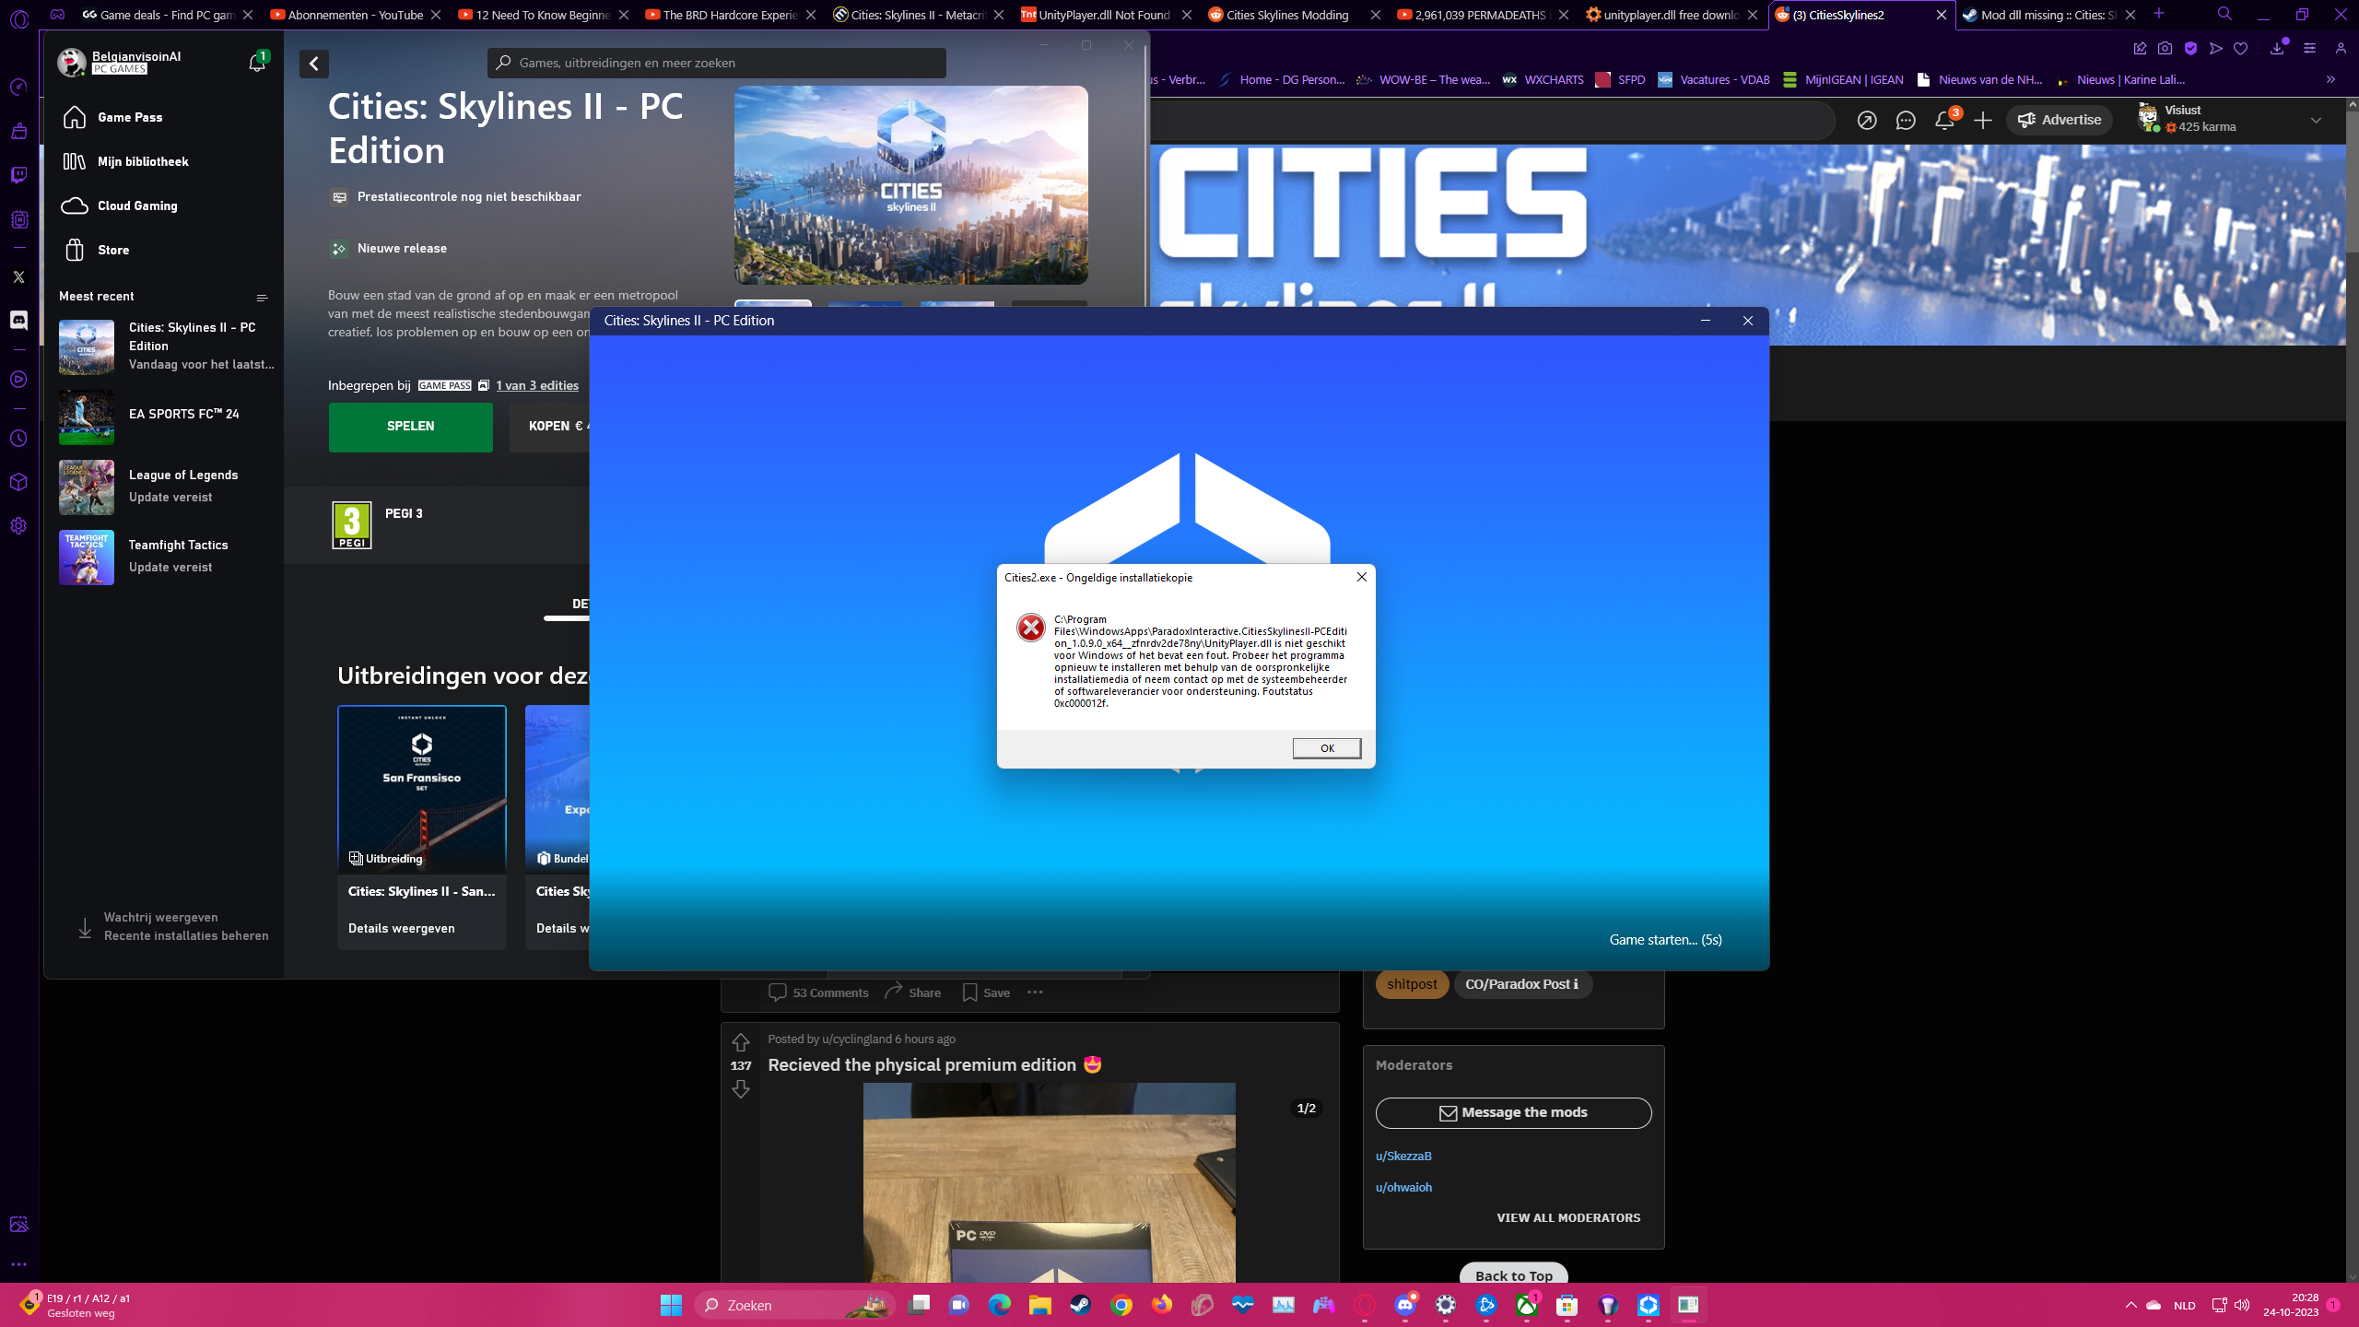Image resolution: width=2359 pixels, height=1327 pixels.
Task: Open a new browser tab with plus icon
Action: coord(2158,14)
